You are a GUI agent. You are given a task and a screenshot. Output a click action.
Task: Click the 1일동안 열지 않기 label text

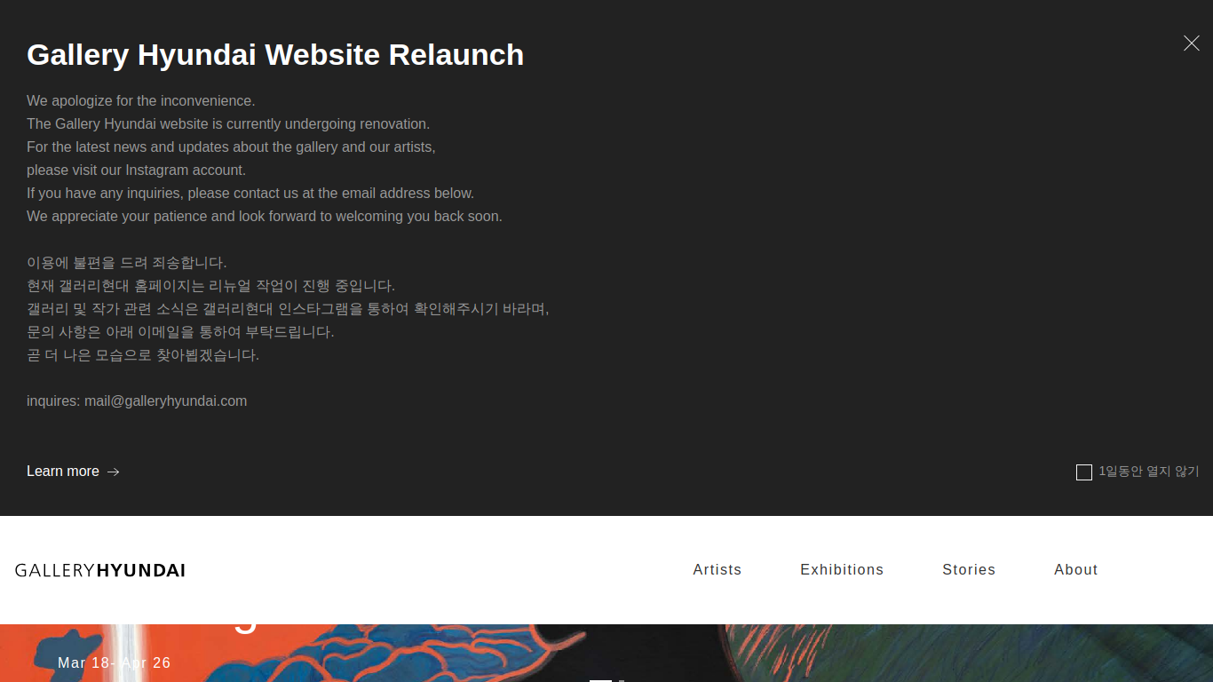coord(1149,472)
